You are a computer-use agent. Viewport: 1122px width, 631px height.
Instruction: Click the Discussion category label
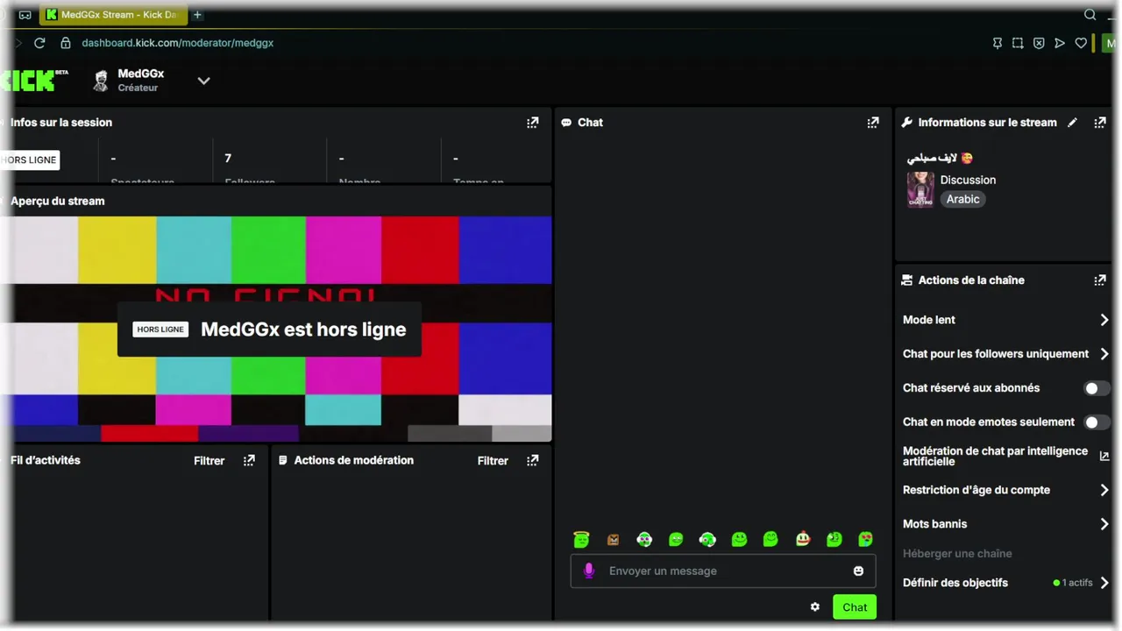click(x=968, y=180)
